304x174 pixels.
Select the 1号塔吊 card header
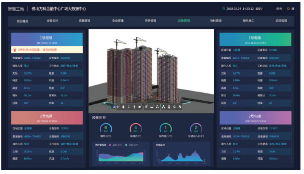pyautogui.click(x=47, y=39)
